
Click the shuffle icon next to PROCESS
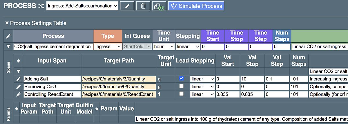(x=41, y=6)
